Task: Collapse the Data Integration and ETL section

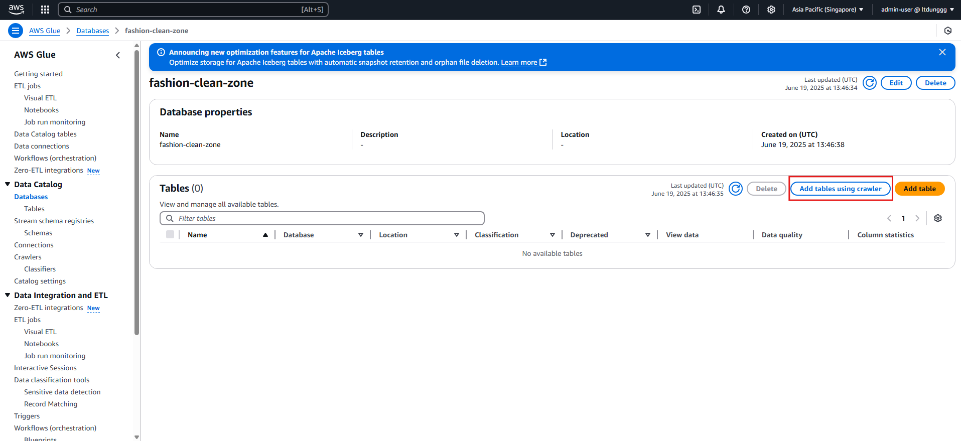Action: coord(8,295)
